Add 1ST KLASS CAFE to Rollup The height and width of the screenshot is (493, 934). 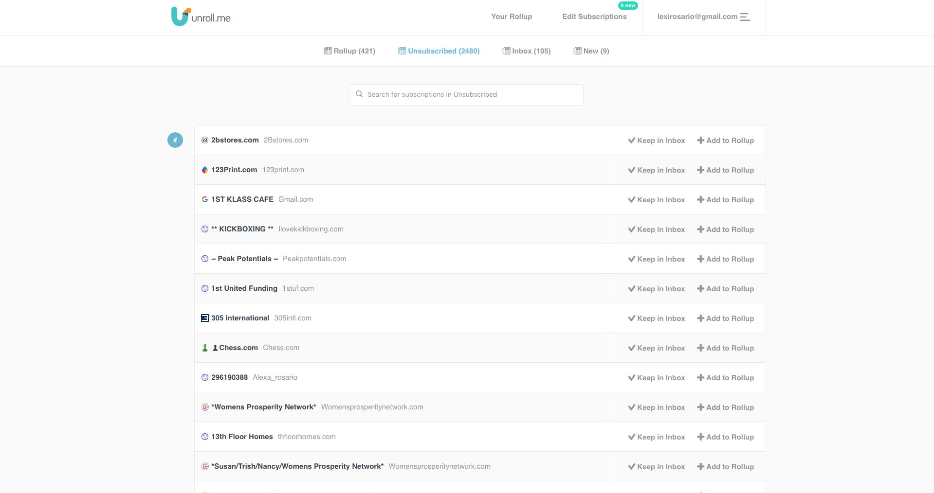point(726,200)
